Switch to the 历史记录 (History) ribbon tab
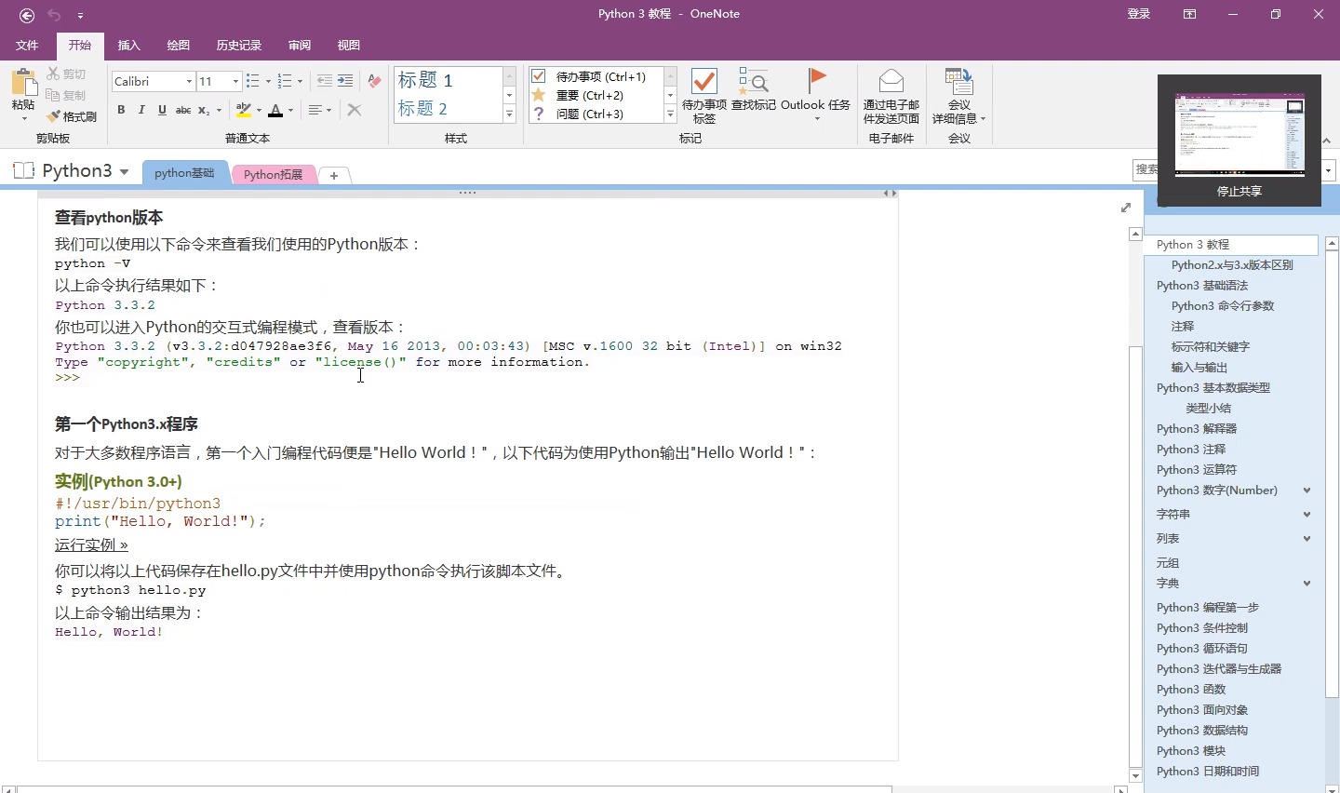1340x793 pixels. (x=239, y=45)
